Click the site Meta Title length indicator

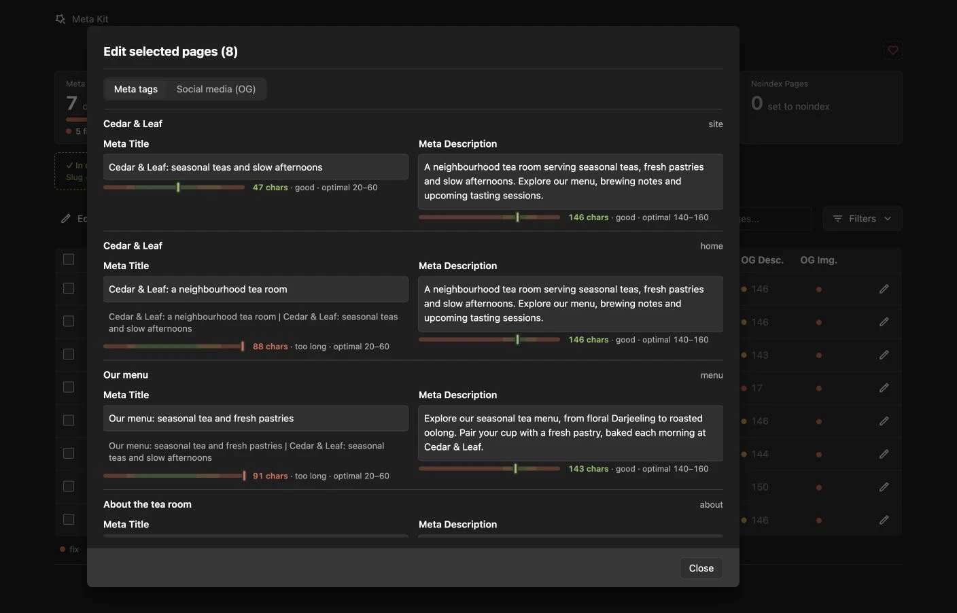[x=174, y=188]
